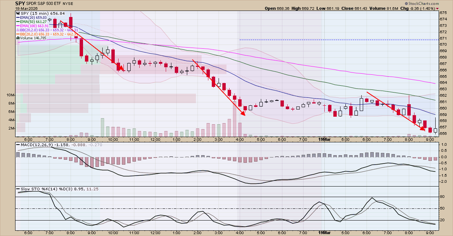This screenshot has width=453, height=236.
Task: Click the 18-Mar-2026 date label
Action: click(26, 8)
